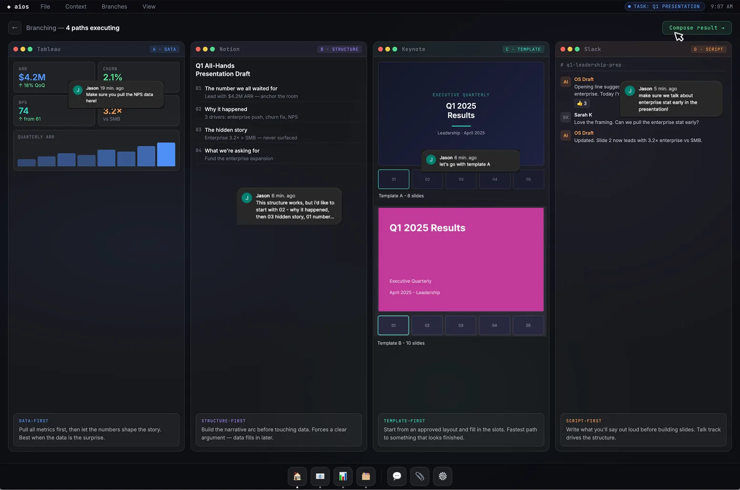The width and height of the screenshot is (740, 490).
Task: Select slide 03 thumbnail under Template B
Action: point(461,326)
